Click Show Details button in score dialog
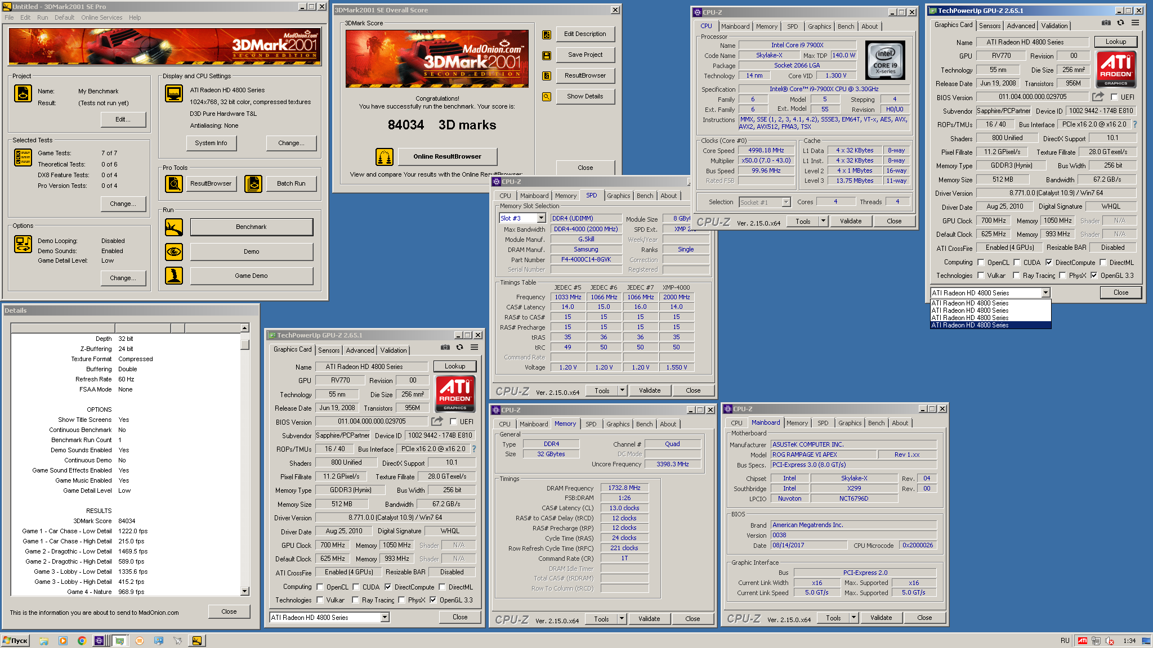Image resolution: width=1153 pixels, height=648 pixels. point(586,97)
